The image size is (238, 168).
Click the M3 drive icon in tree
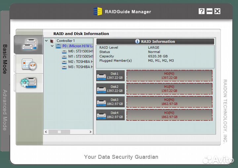pos(64,67)
